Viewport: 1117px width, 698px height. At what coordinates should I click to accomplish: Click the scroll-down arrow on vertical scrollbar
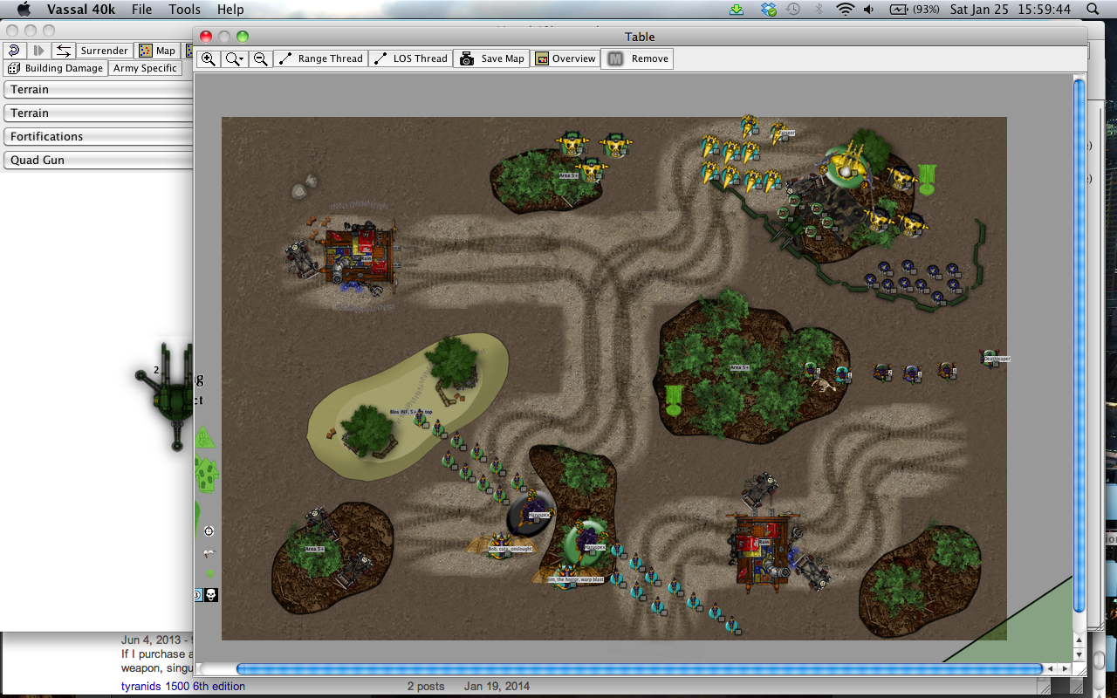click(1079, 654)
